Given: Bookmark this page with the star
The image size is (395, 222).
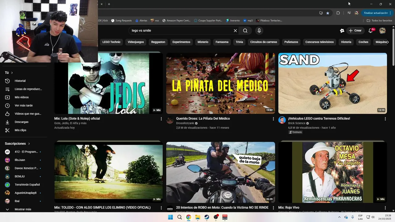Looking at the screenshot, I should [x=328, y=13].
